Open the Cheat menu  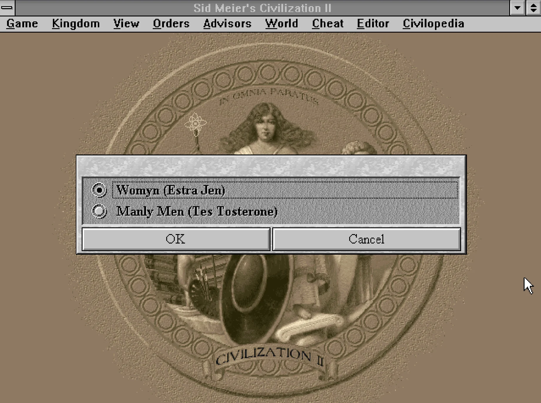(328, 23)
